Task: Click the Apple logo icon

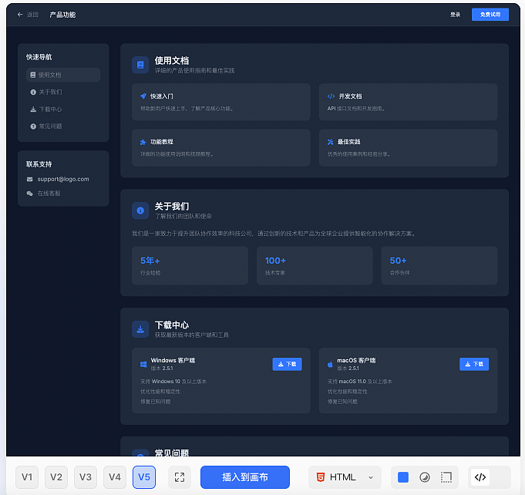Action: 330,365
